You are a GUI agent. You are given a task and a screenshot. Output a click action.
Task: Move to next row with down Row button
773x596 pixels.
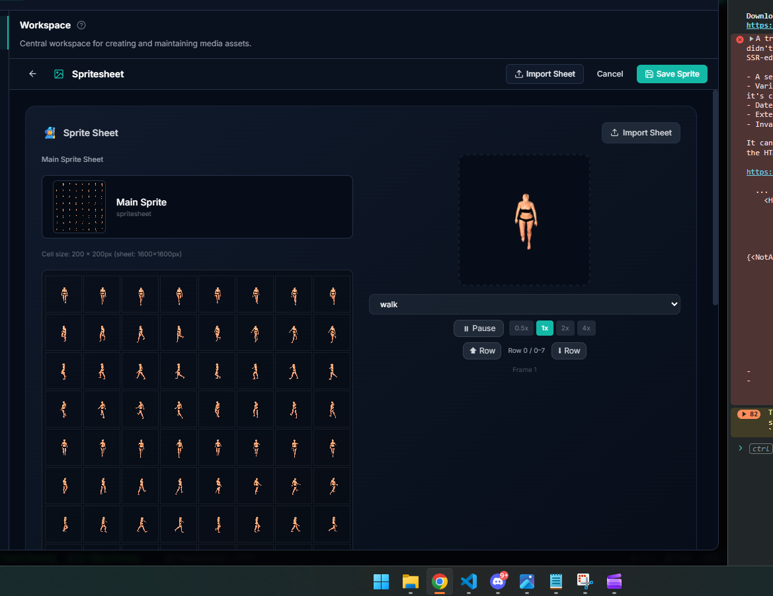[569, 351]
